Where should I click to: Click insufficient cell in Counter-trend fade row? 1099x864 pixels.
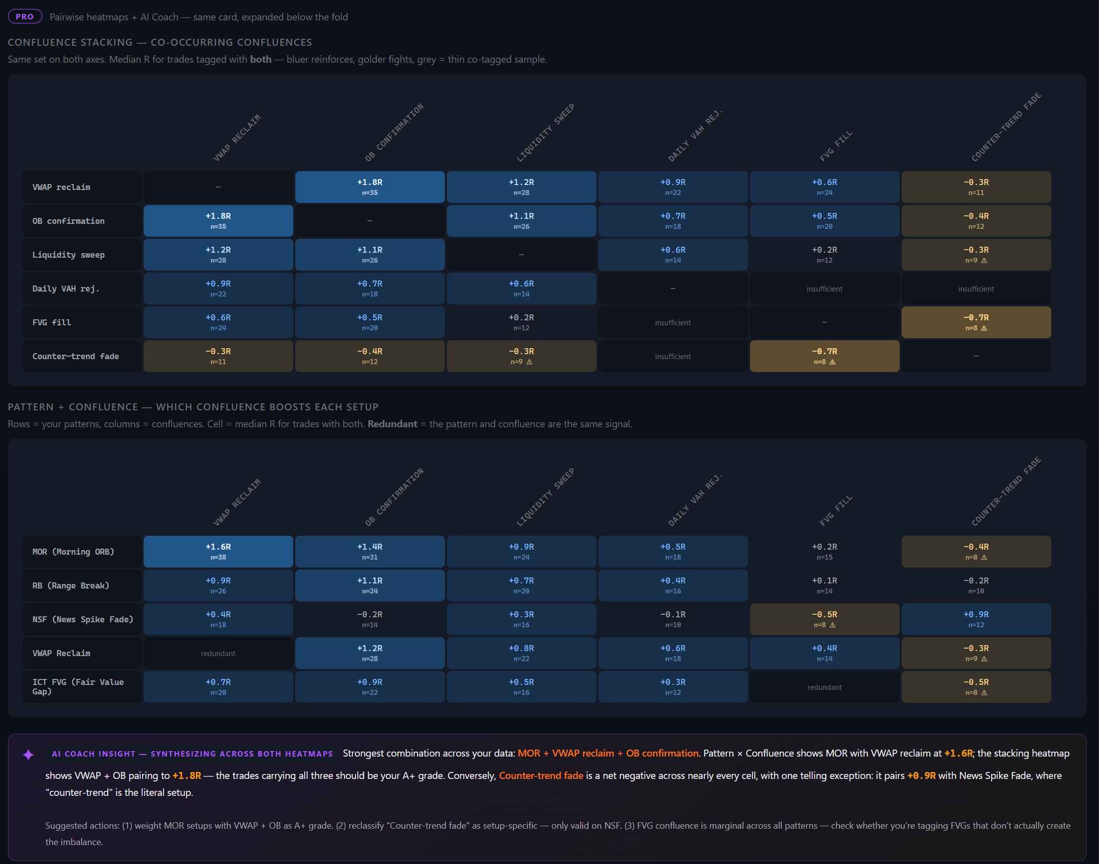(x=674, y=357)
